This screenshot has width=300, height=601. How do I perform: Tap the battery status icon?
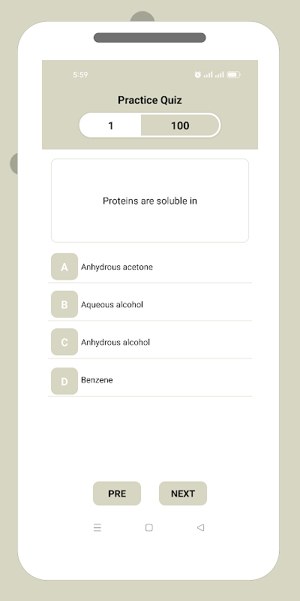point(233,74)
